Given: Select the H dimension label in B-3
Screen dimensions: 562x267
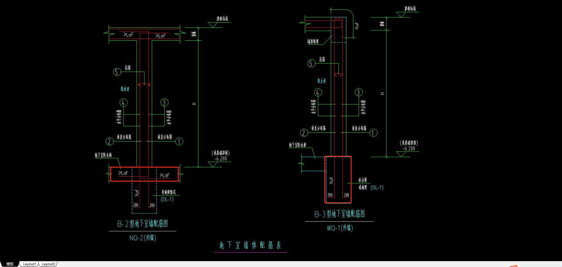Looking at the screenshot, I should [382, 94].
